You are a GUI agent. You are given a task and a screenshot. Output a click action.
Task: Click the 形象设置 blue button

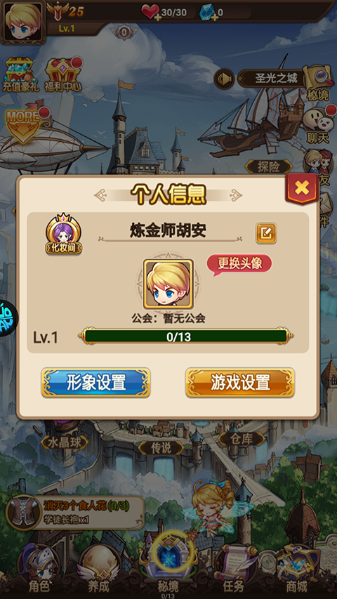coord(96,383)
